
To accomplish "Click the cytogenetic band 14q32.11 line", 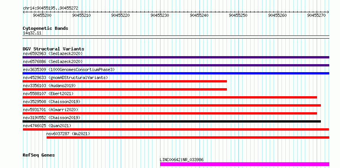I will [176, 37].
